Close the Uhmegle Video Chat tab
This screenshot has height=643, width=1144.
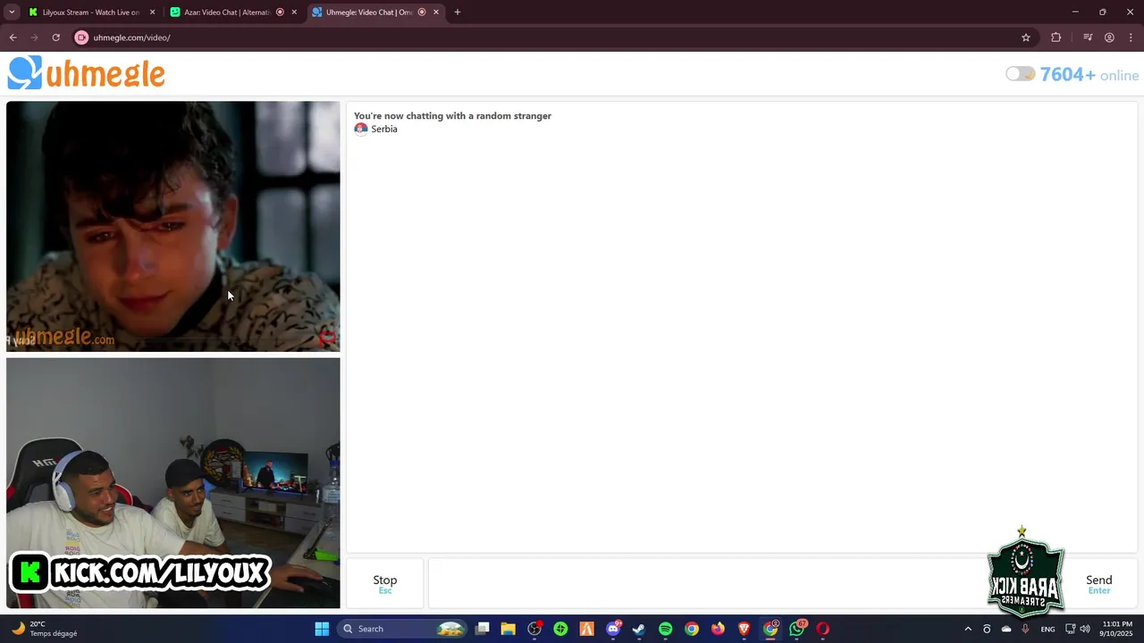tap(436, 13)
